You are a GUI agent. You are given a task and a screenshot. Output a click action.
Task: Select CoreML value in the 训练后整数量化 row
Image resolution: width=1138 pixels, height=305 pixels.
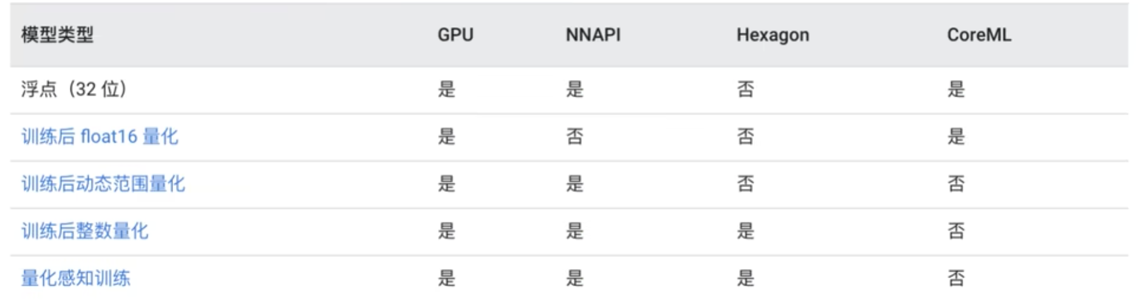(956, 231)
